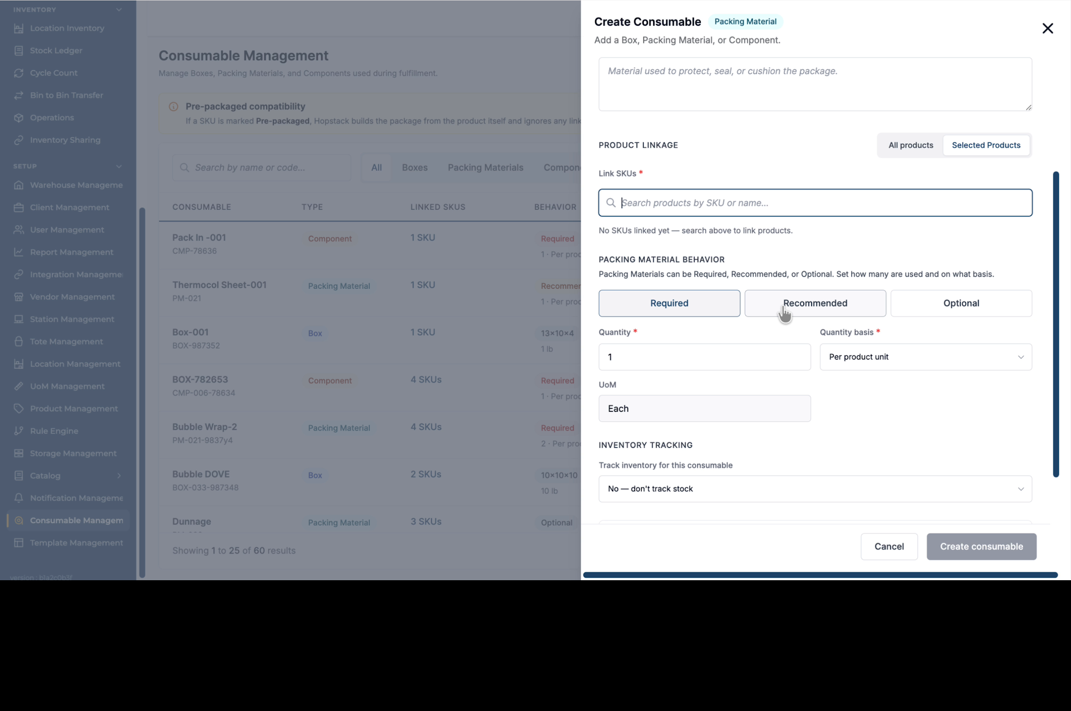The image size is (1071, 711).
Task: Click the Location Inventory sidebar icon
Action: pos(19,28)
